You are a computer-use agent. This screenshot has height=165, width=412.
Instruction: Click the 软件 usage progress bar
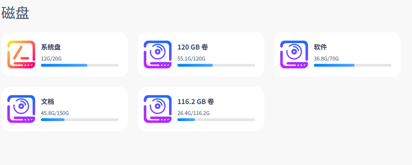click(x=352, y=65)
